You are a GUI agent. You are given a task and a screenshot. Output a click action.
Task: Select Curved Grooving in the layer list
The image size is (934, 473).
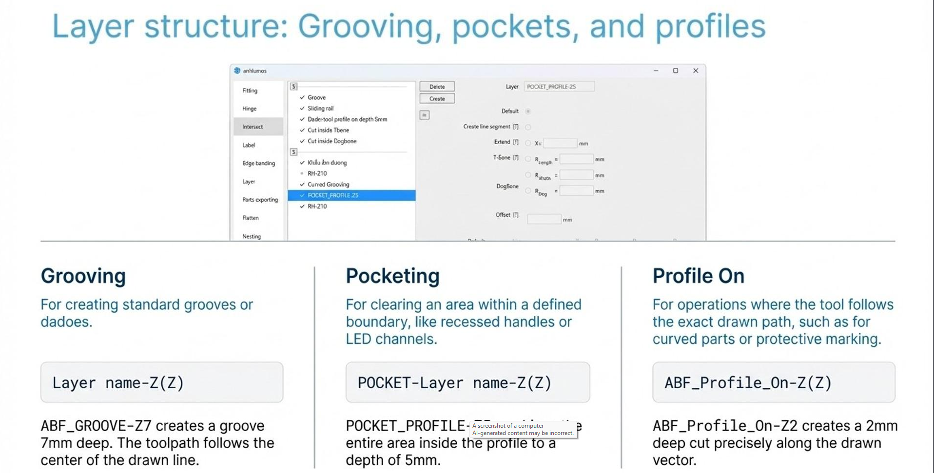pos(328,185)
